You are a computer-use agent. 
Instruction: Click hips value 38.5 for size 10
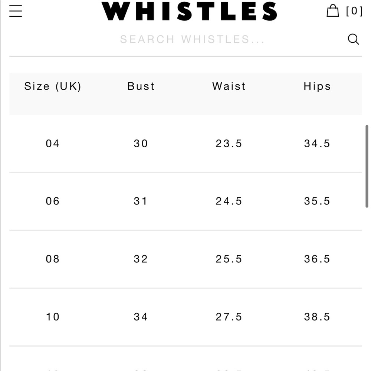click(317, 317)
